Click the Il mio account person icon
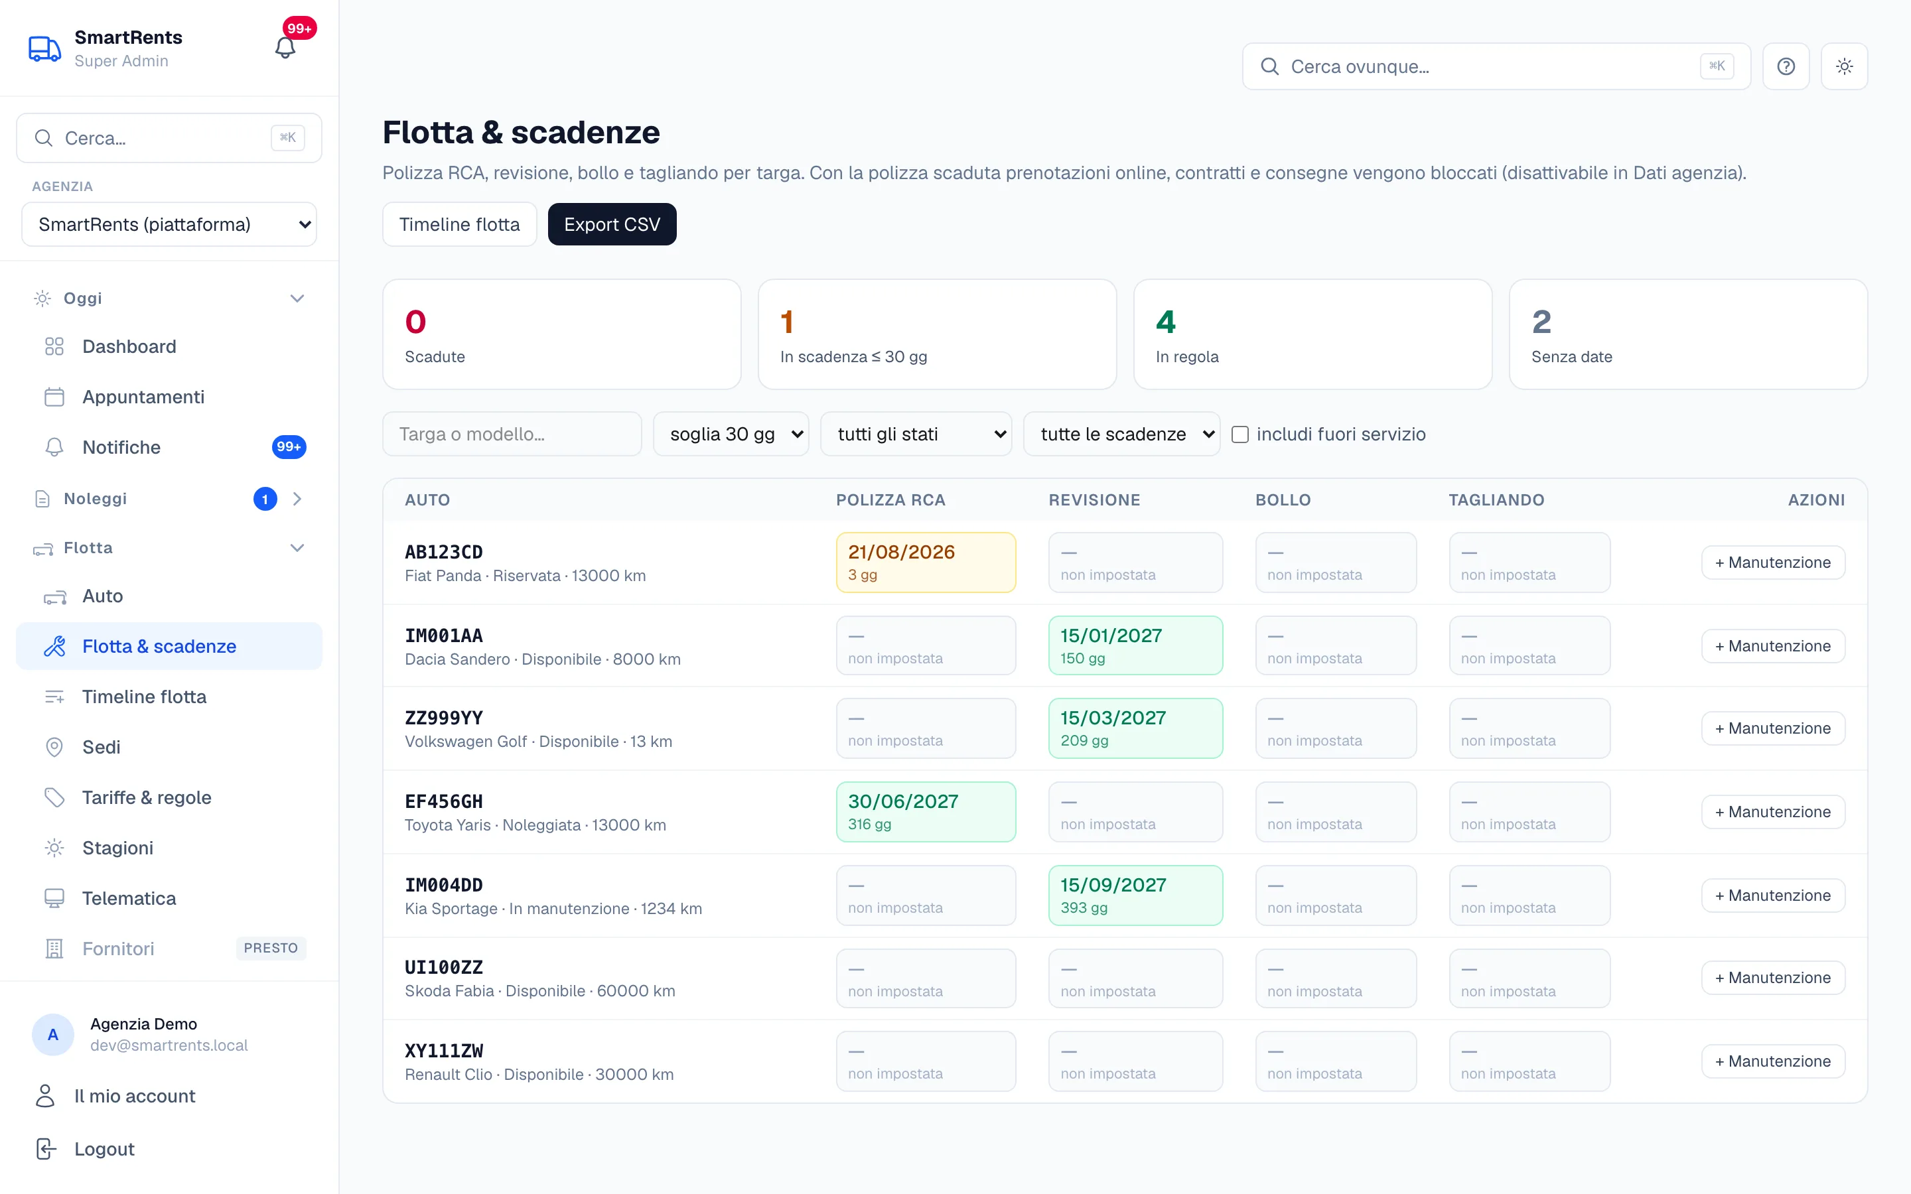Image resolution: width=1911 pixels, height=1194 pixels. (46, 1096)
